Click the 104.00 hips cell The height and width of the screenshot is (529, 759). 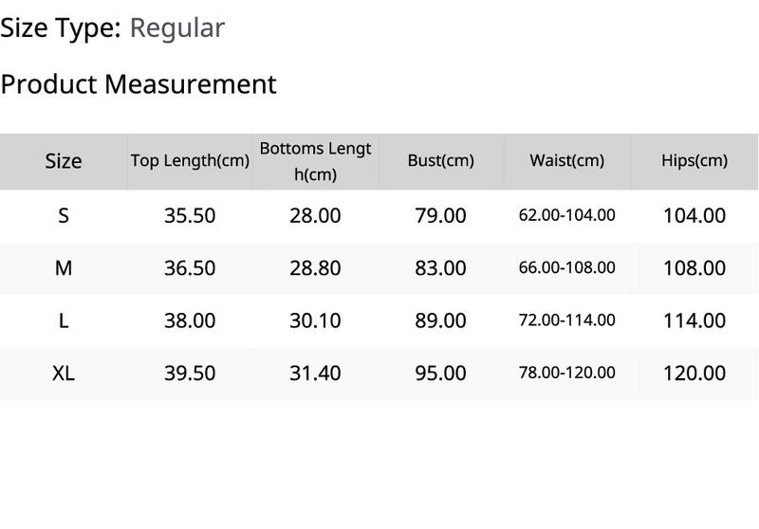point(694,215)
